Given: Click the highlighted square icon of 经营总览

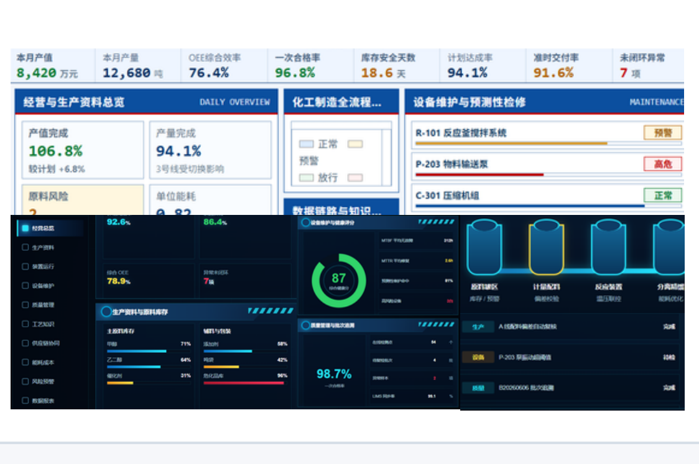Looking at the screenshot, I should coord(25,228).
